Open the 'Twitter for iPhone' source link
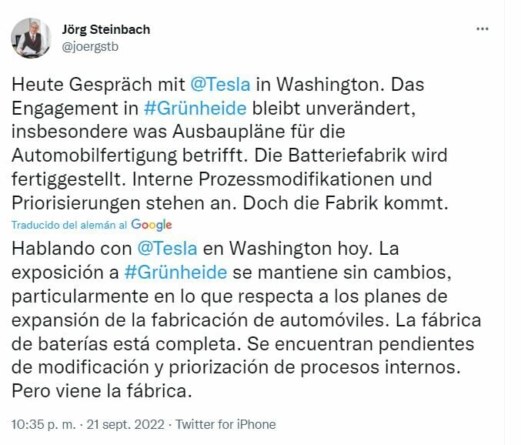 pyautogui.click(x=225, y=424)
